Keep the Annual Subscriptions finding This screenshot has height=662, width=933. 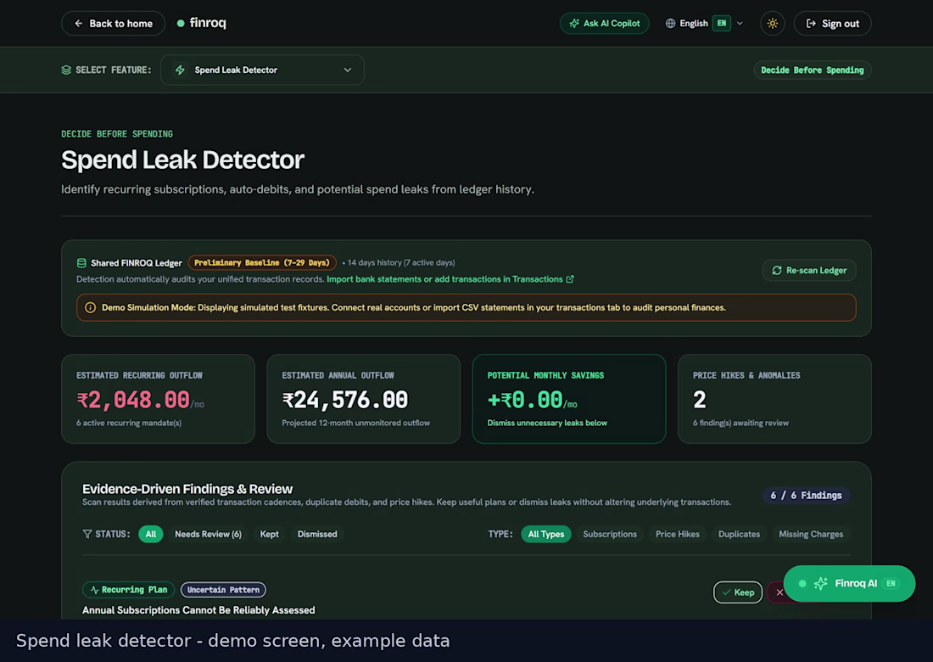point(738,592)
